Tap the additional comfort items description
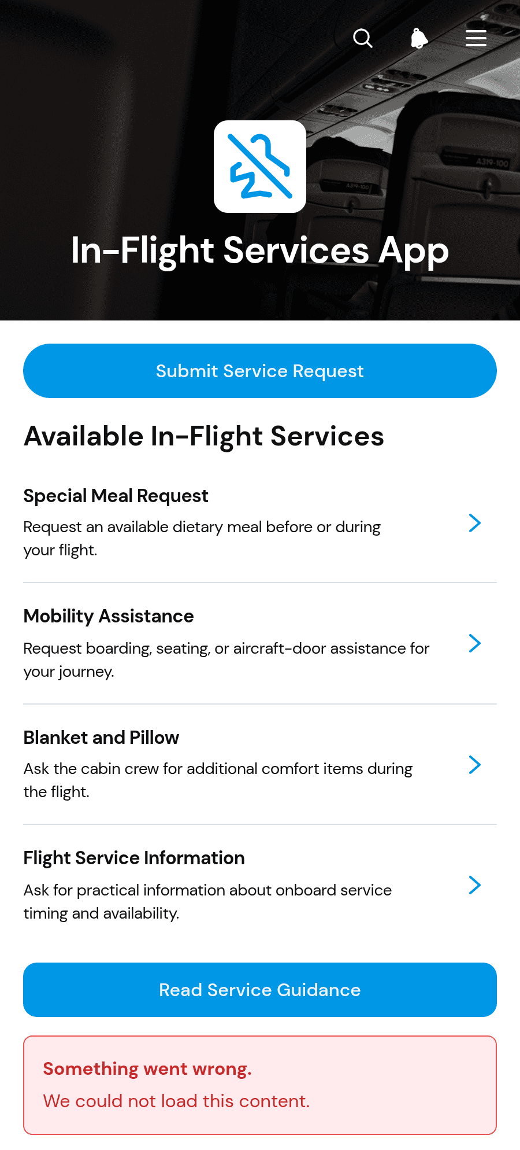The height and width of the screenshot is (1150, 520). pos(218,780)
